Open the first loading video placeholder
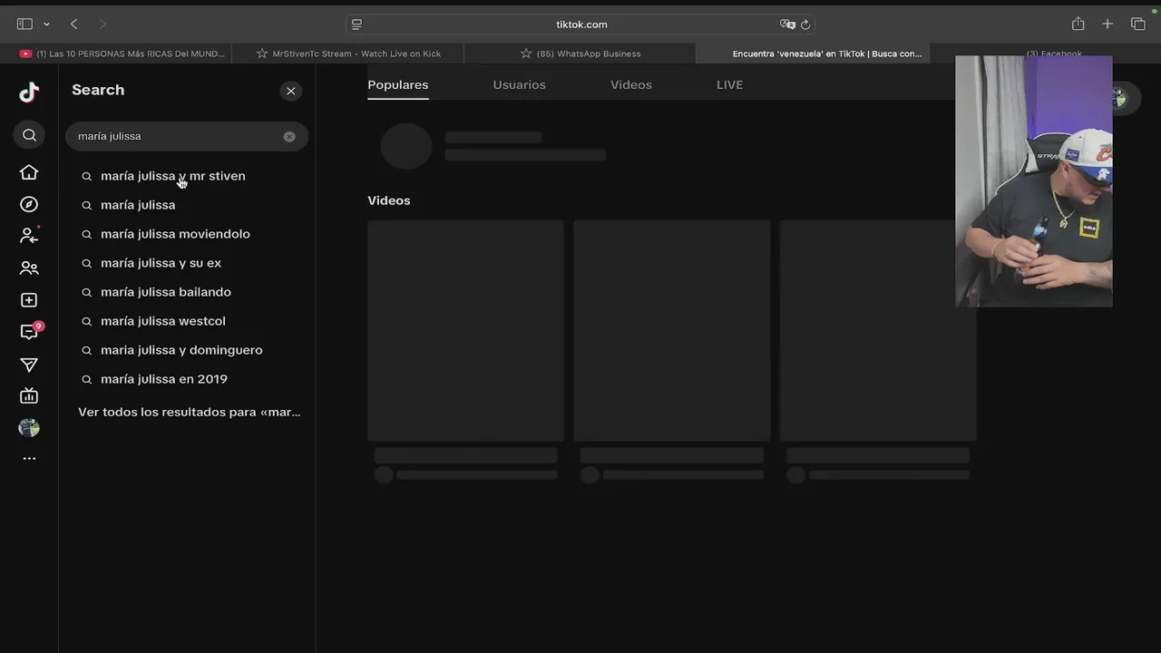The image size is (1161, 653). (x=465, y=330)
